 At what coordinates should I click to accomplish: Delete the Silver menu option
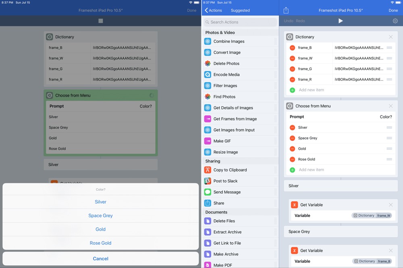tap(292, 128)
